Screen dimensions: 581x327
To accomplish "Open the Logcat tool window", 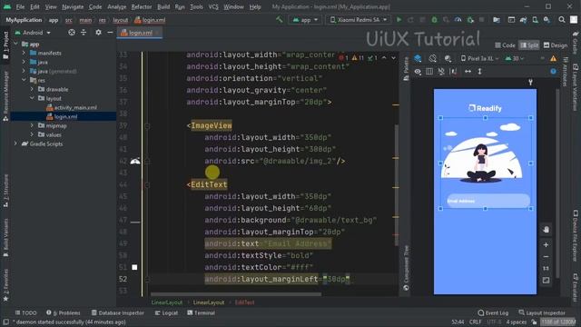I will 166,312.
